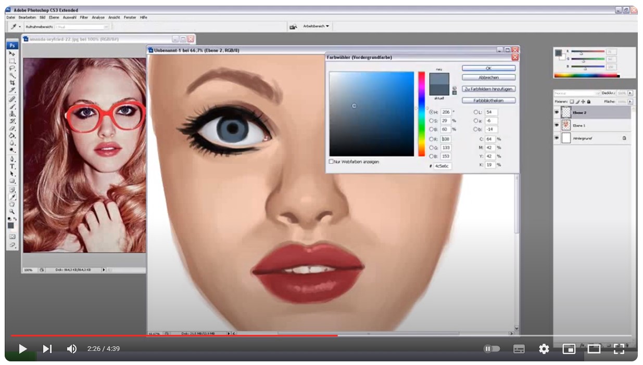Select the Eyedropper tool in toolbox

coord(12,197)
